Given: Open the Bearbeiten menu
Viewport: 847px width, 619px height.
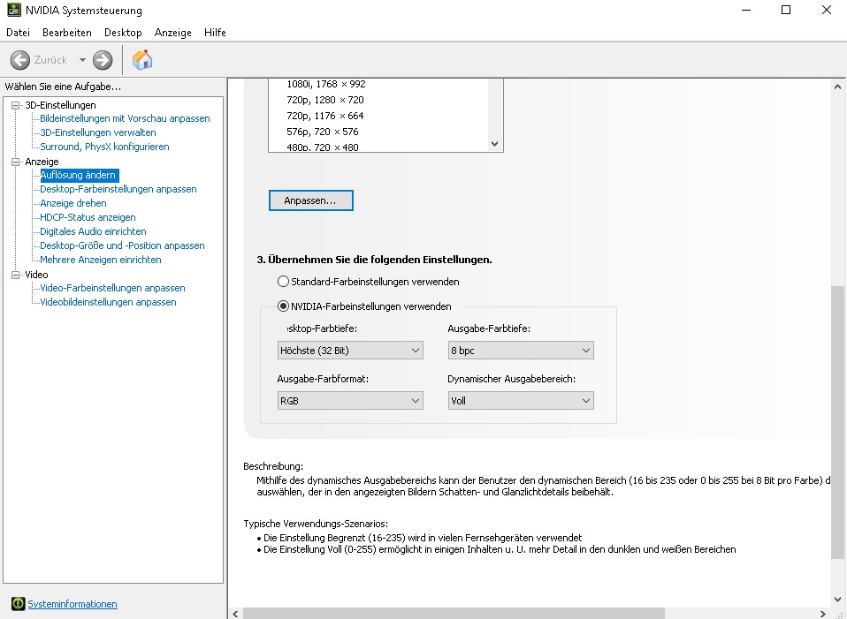Looking at the screenshot, I should 67,33.
